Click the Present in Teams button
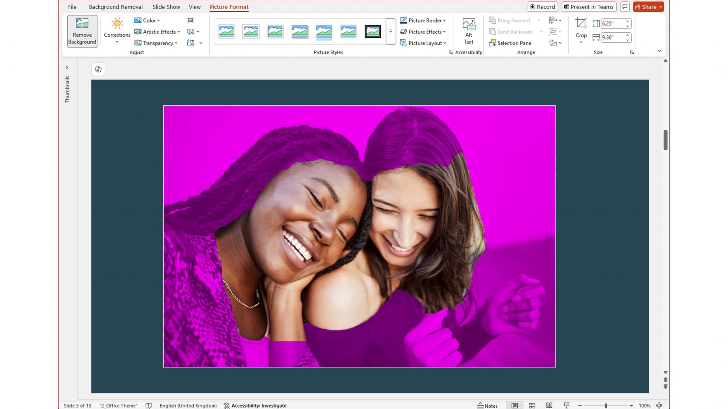728x409 pixels. click(x=589, y=7)
